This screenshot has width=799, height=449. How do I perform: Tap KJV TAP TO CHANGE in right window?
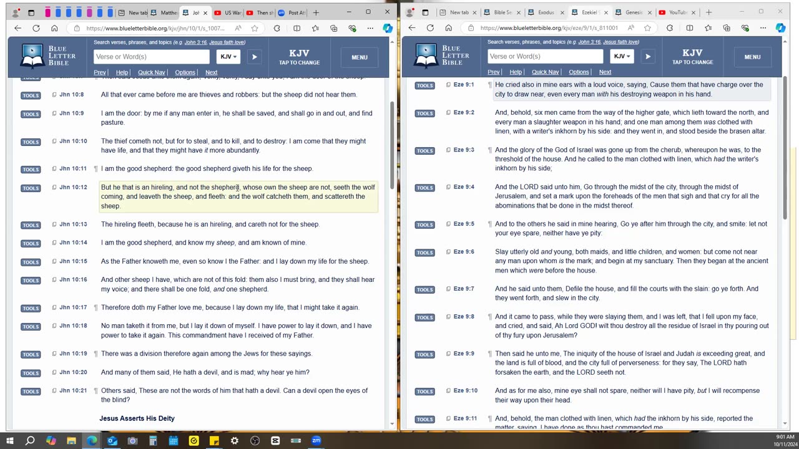tap(692, 57)
